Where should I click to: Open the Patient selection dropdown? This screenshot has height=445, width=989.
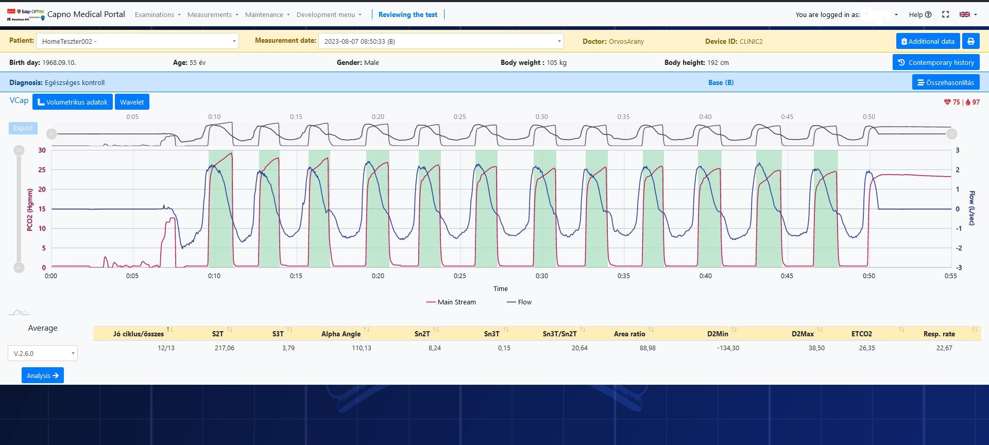click(x=137, y=41)
